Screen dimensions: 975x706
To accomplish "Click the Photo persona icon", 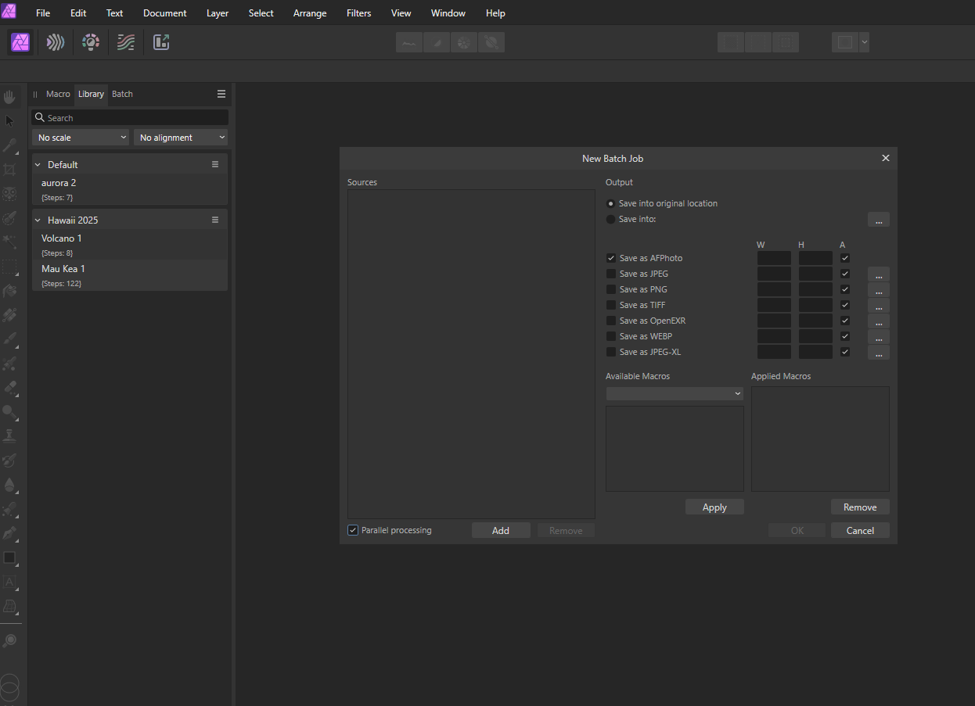I will click(20, 42).
